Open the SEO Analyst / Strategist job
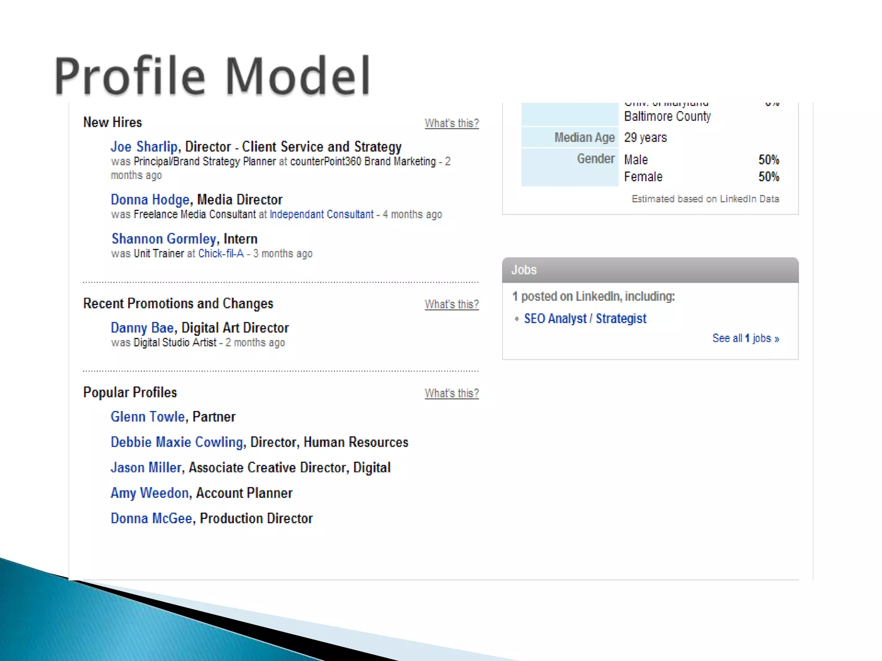 [x=585, y=318]
